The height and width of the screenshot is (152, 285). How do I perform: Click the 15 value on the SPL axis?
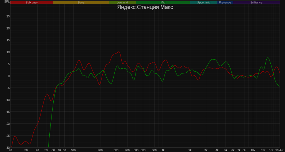[8, 40]
